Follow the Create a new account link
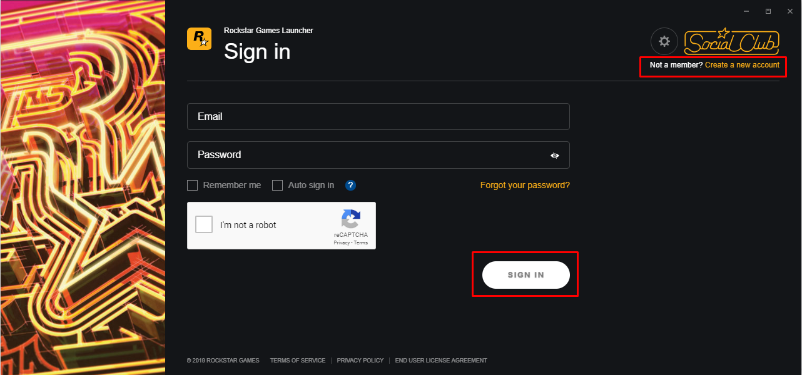Screen dimensions: 802x375 point(742,65)
